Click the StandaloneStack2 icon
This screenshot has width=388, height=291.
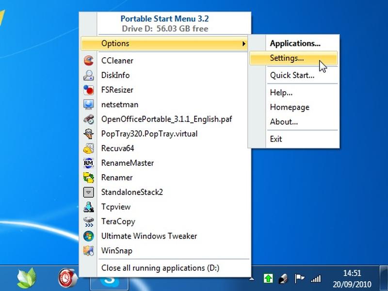(89, 192)
